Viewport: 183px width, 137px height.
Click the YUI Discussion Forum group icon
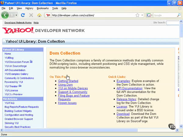point(31,61)
